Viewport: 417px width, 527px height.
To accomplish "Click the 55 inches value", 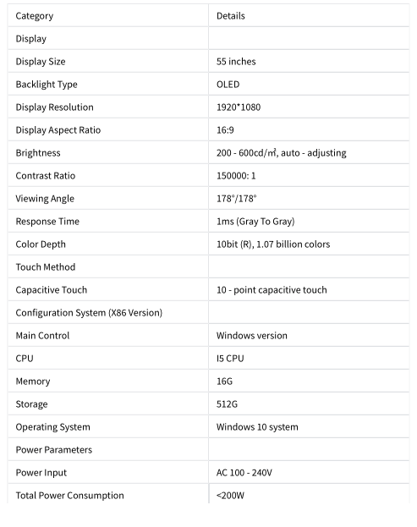I will 236,62.
